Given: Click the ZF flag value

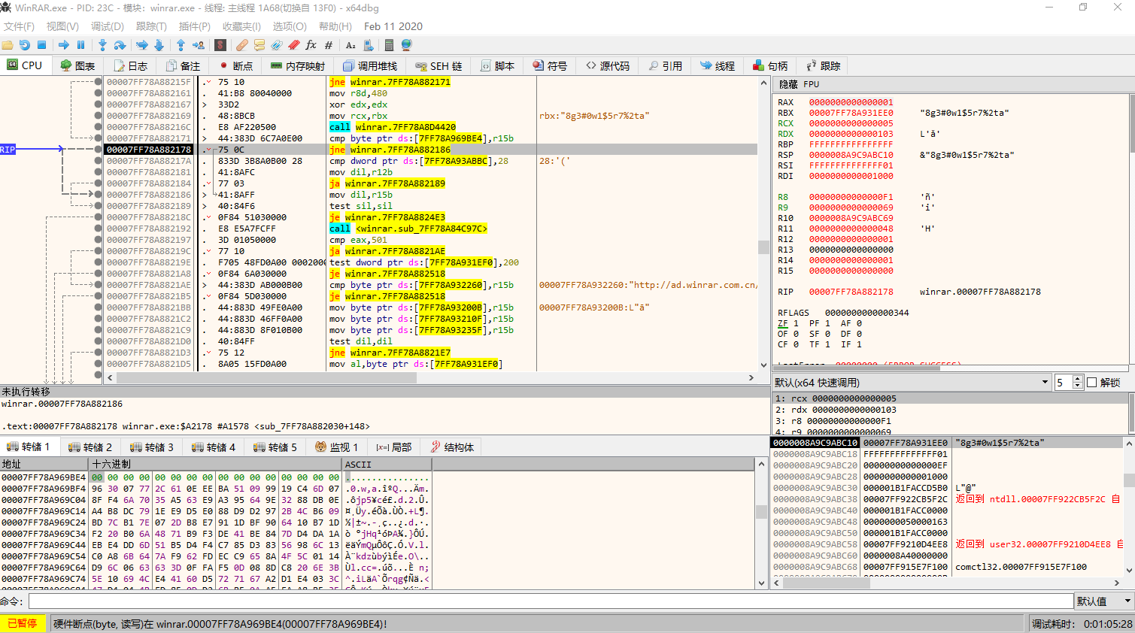Looking at the screenshot, I should pos(796,323).
